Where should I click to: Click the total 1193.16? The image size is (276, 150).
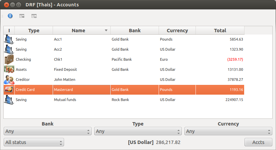pos(236,90)
